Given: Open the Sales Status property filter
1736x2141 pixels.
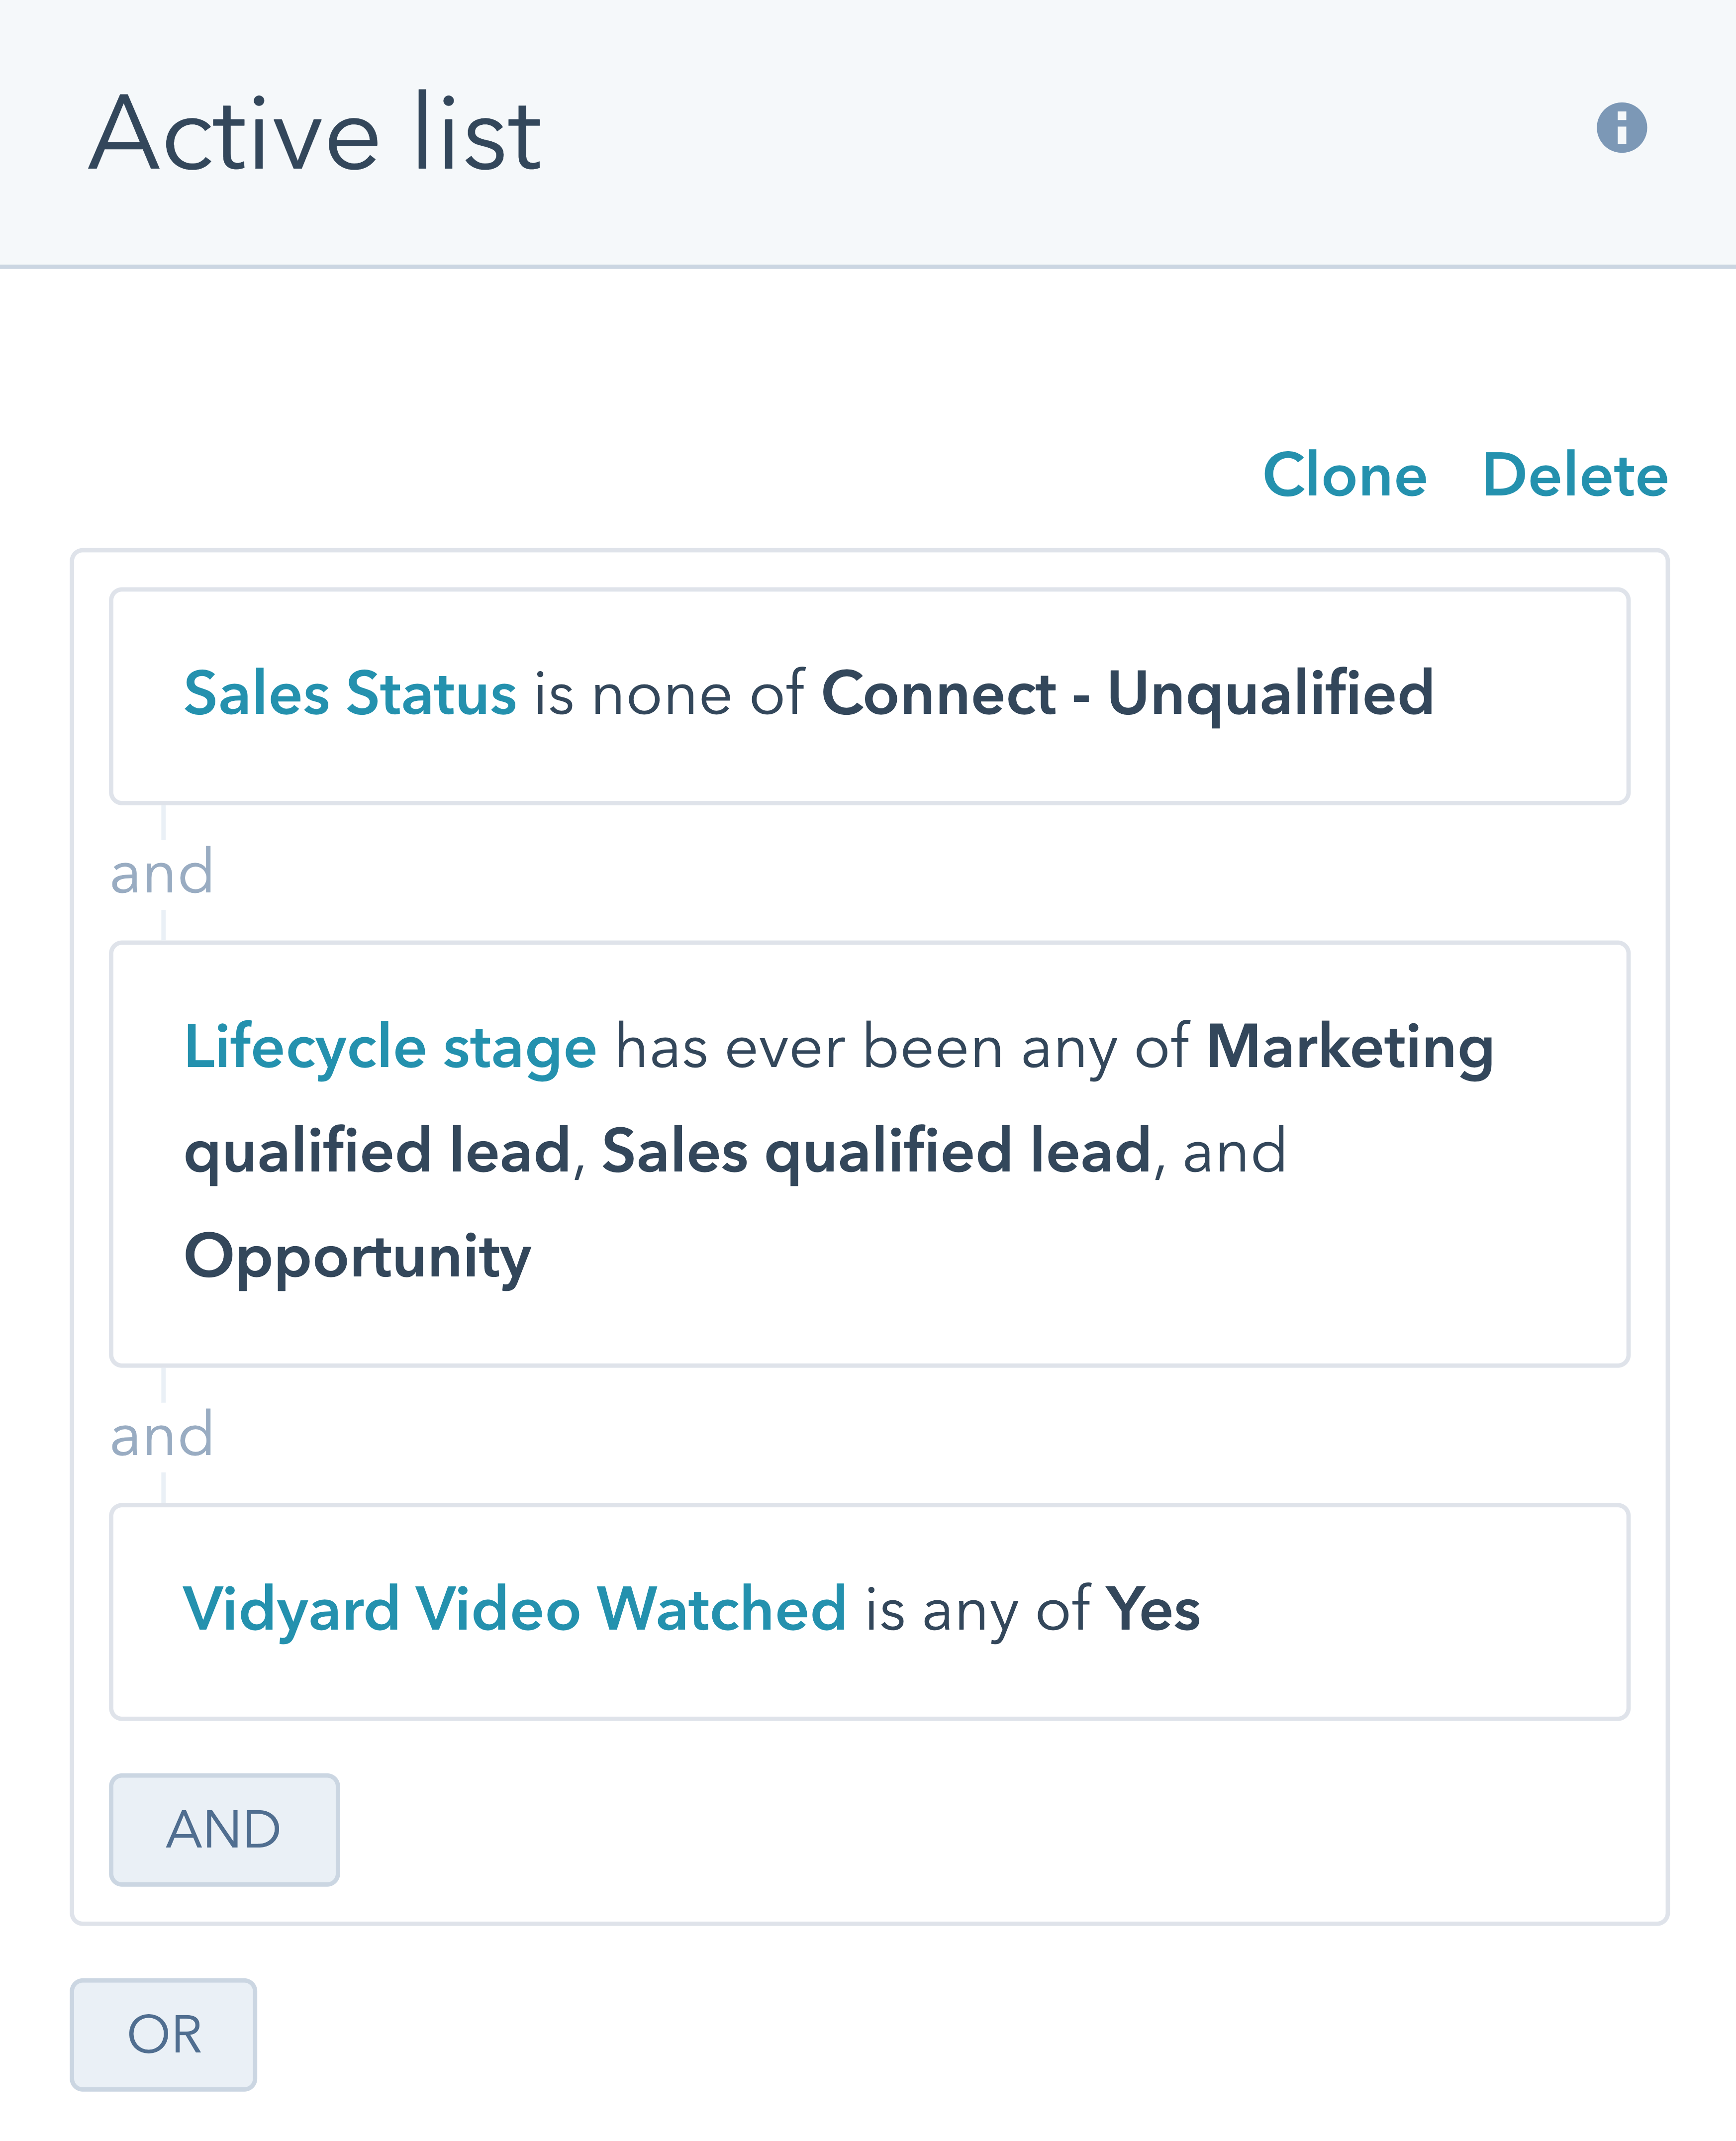Looking at the screenshot, I should tap(350, 693).
